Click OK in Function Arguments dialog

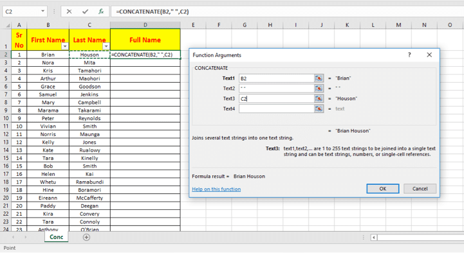(x=383, y=189)
